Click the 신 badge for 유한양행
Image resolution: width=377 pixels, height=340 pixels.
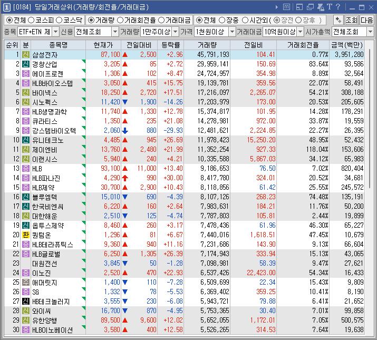tap(26, 320)
